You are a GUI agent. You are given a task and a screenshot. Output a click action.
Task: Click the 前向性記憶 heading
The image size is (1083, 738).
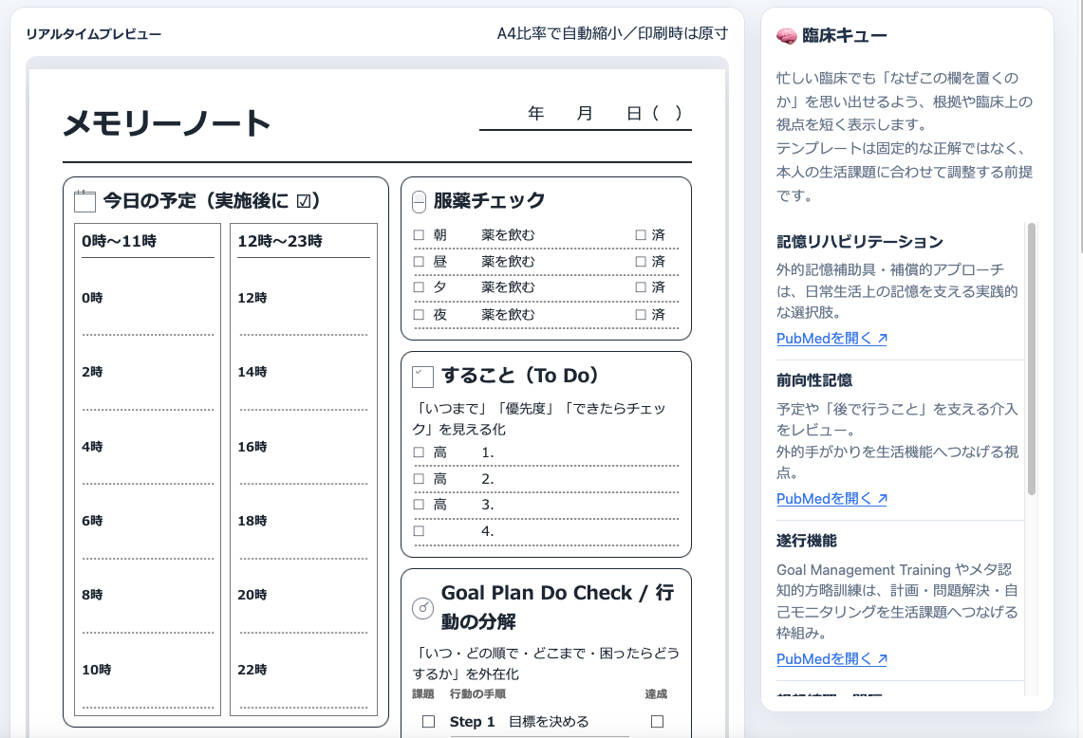point(814,380)
